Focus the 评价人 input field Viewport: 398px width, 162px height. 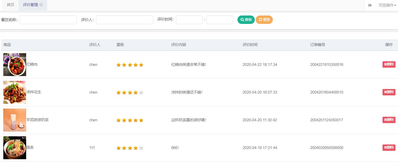(x=124, y=20)
